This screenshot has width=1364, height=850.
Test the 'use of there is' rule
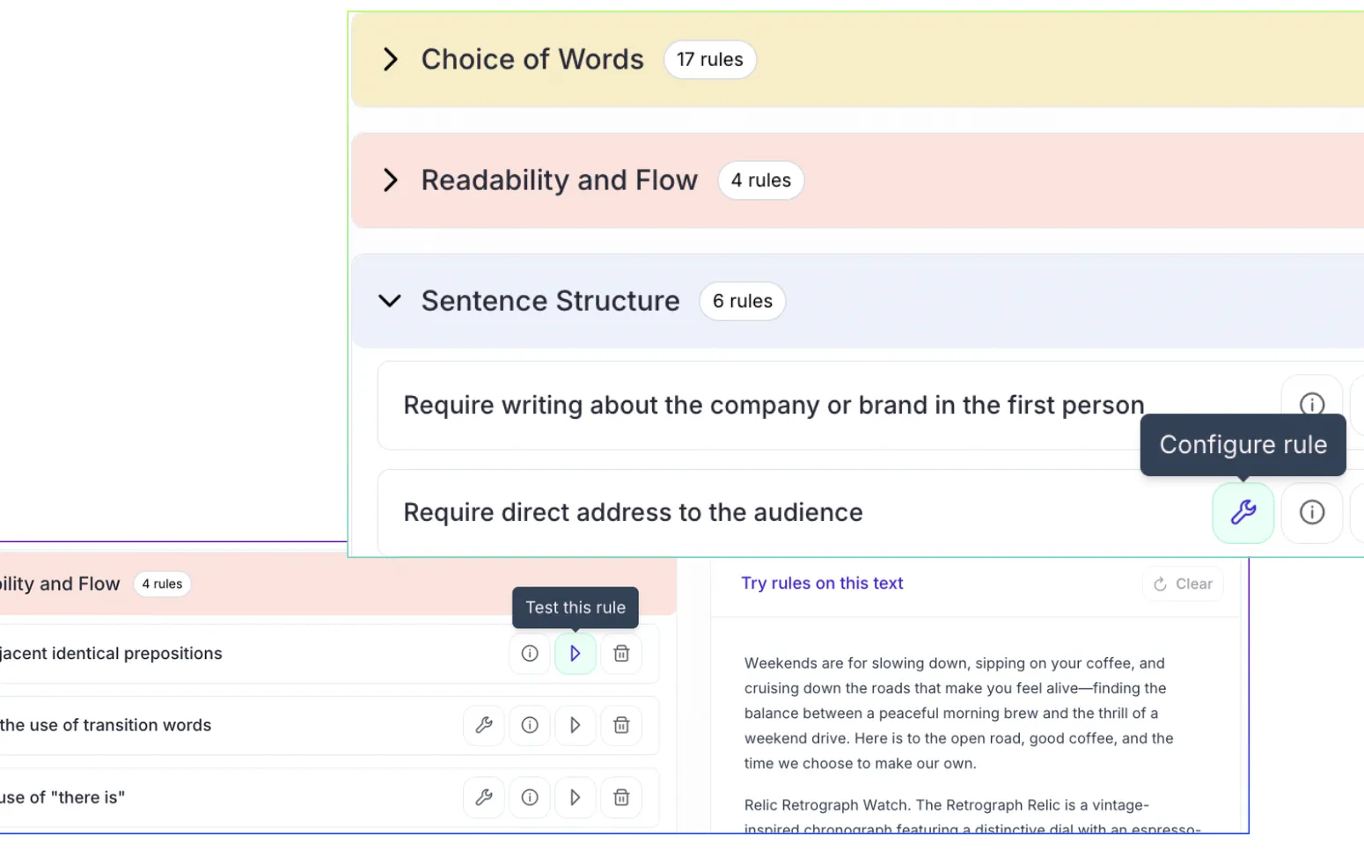point(575,797)
